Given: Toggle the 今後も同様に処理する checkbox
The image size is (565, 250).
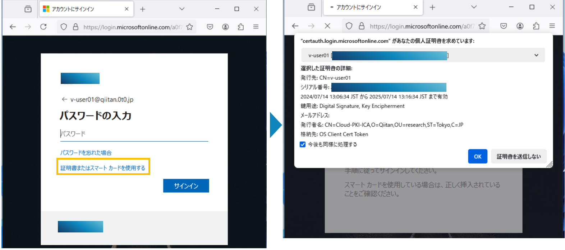Looking at the screenshot, I should (x=303, y=144).
